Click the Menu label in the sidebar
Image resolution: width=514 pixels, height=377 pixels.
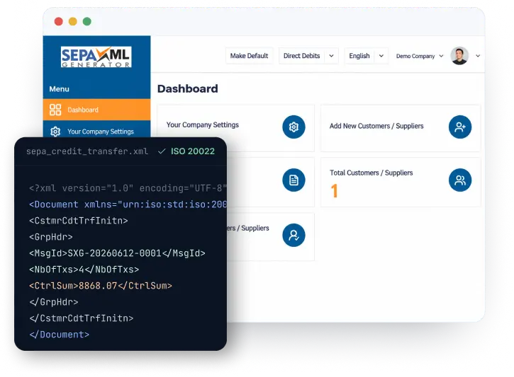click(x=60, y=89)
